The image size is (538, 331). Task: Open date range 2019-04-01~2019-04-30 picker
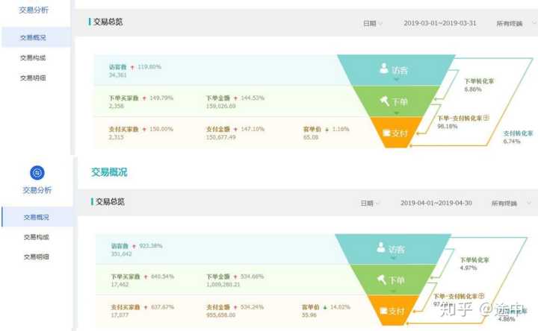[x=436, y=203]
